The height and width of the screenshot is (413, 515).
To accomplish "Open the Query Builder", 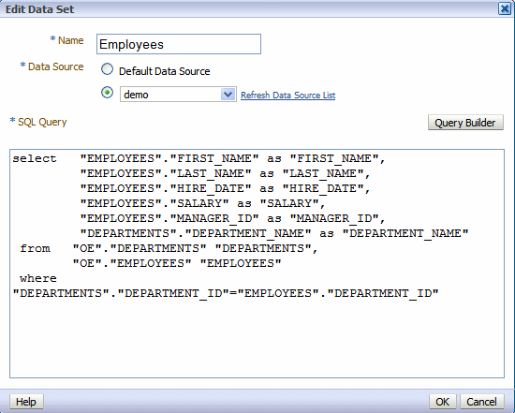I will tap(465, 123).
